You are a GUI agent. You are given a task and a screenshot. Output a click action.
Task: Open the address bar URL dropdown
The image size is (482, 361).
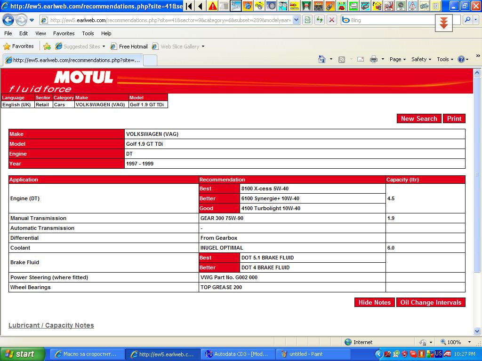pyautogui.click(x=296, y=20)
